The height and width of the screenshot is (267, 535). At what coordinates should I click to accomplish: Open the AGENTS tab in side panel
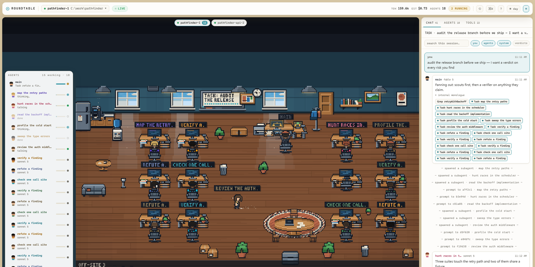(x=452, y=23)
